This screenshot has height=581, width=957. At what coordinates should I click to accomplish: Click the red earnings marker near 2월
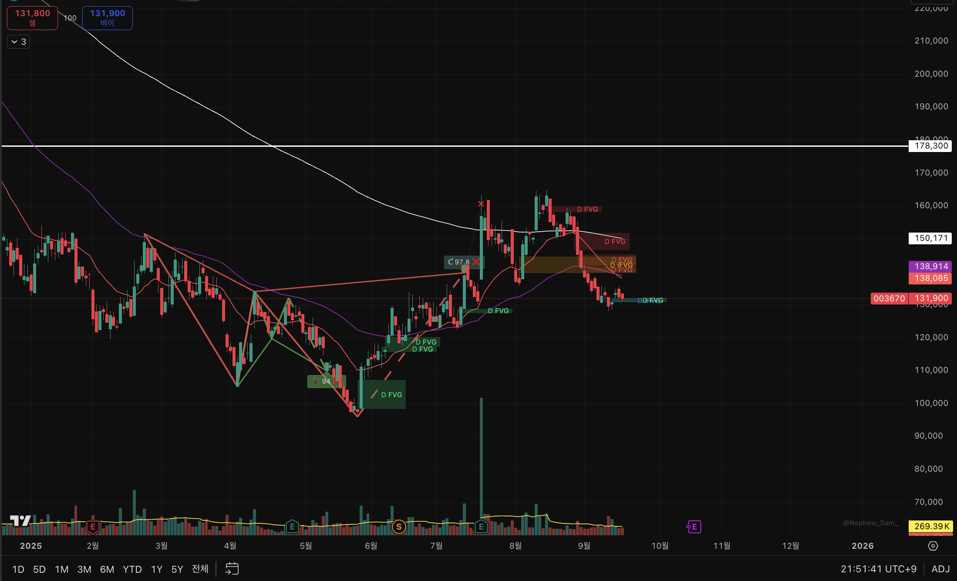pos(92,527)
